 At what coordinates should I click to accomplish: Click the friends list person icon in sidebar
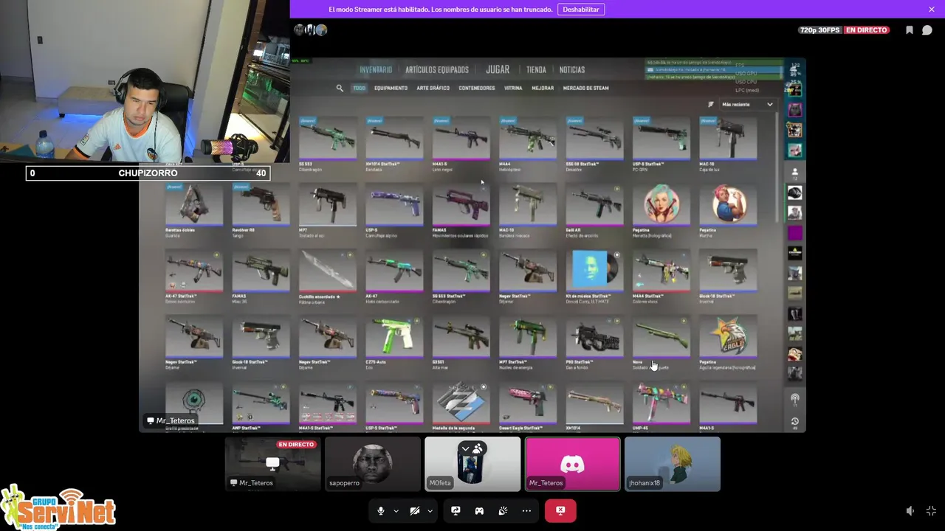(x=794, y=172)
